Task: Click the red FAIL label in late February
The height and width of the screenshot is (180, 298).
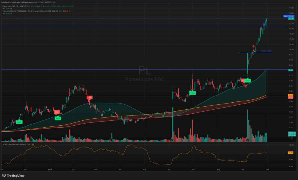Action: 90,98
